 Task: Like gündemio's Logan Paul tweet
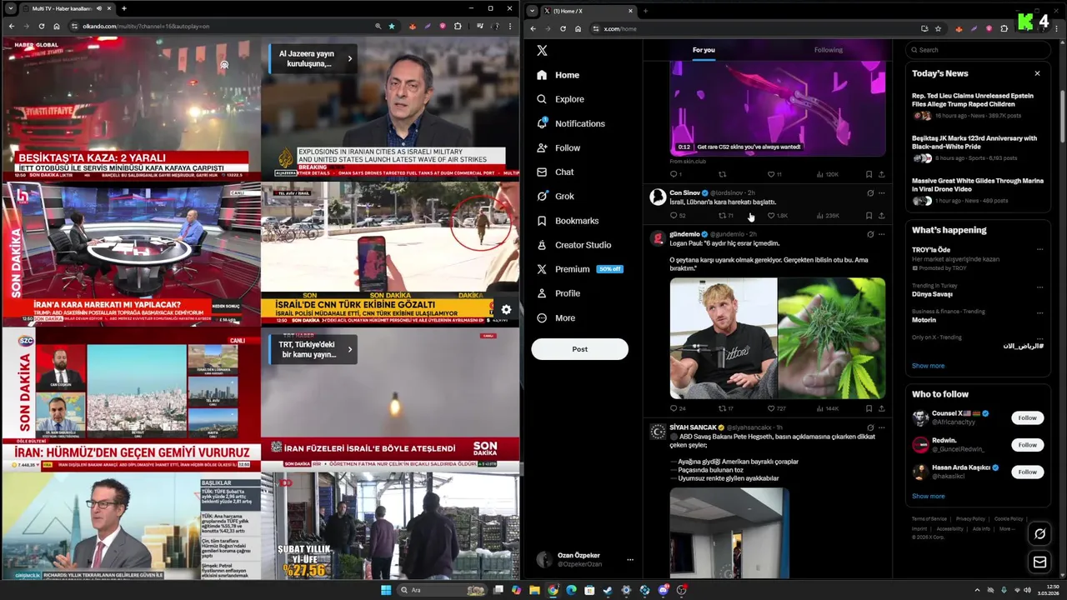click(x=771, y=408)
